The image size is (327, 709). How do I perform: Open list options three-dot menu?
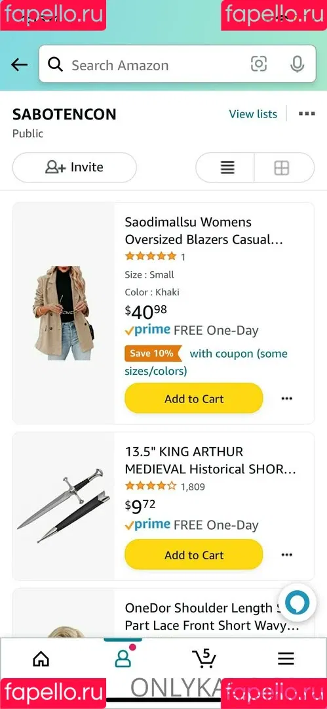coord(307,114)
